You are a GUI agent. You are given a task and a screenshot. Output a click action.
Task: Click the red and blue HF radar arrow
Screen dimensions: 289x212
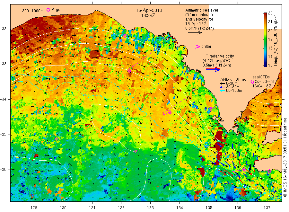click(x=213, y=69)
